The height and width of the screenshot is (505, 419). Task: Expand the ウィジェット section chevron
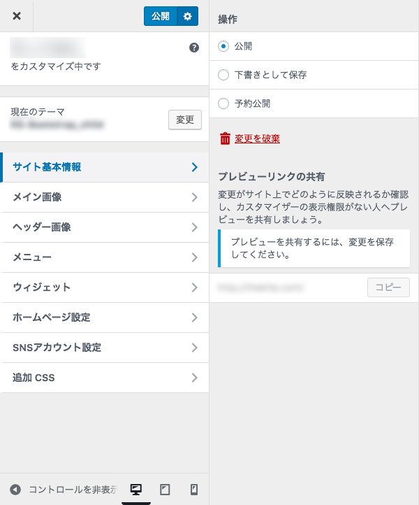195,287
